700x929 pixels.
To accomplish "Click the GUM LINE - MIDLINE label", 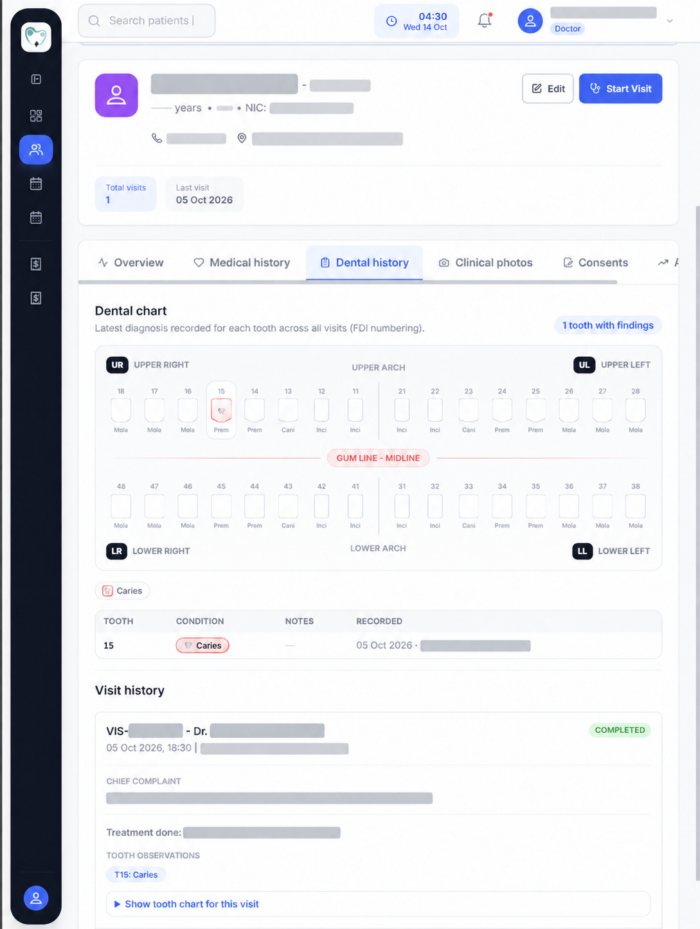I will pos(378,458).
